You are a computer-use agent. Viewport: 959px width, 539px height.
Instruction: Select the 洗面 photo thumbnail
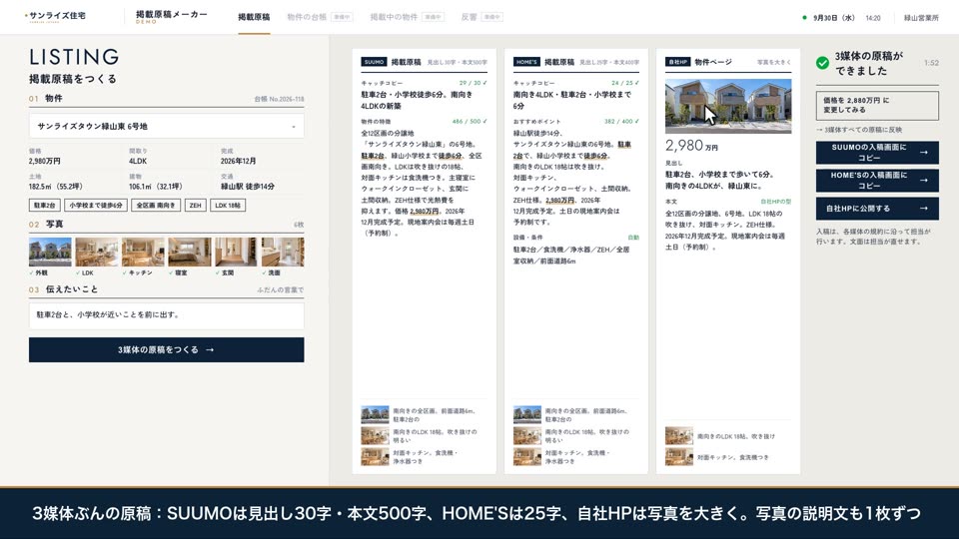[x=283, y=252]
